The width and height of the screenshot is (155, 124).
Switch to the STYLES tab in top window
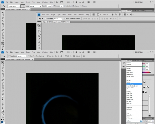[x=143, y=11]
